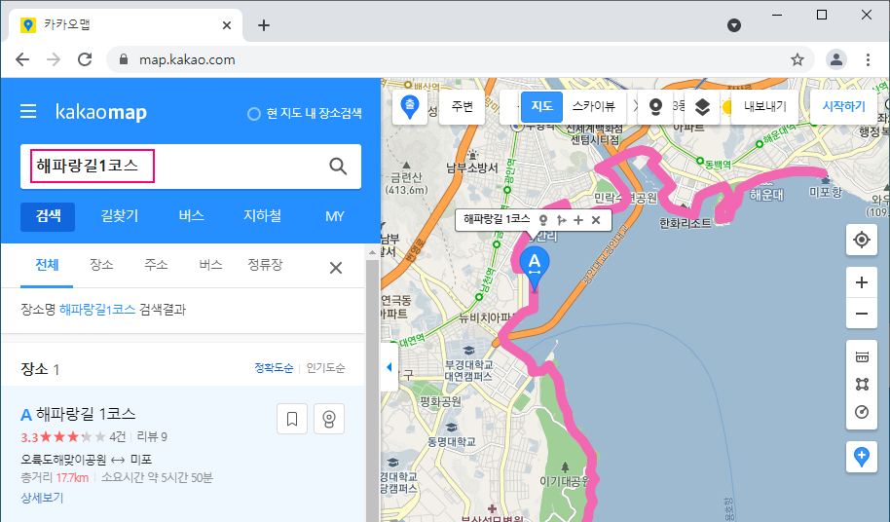Open the 해파랑길 1코스 result title

tap(86, 414)
